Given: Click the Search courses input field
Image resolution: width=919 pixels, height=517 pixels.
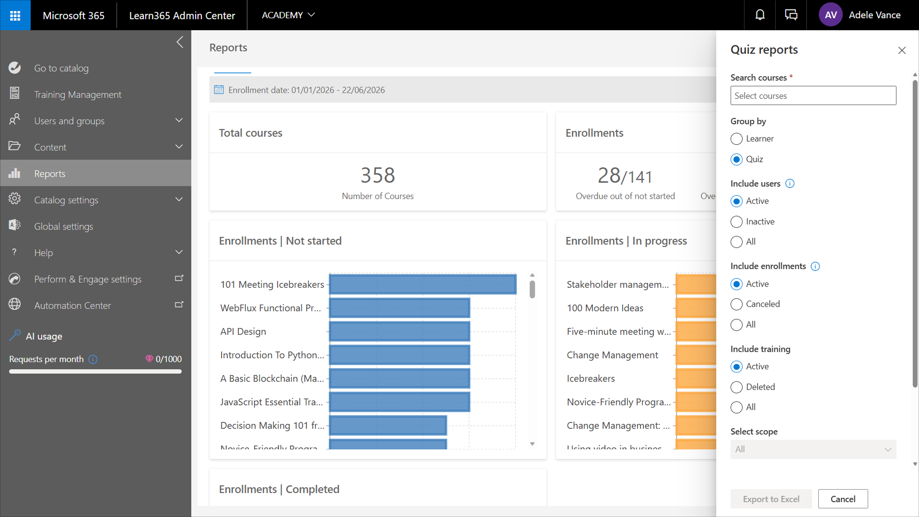Looking at the screenshot, I should (x=813, y=95).
